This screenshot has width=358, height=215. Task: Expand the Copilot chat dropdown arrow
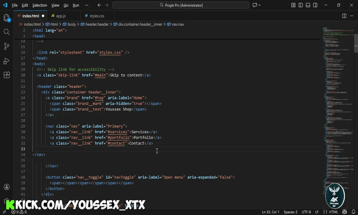coord(260,5)
